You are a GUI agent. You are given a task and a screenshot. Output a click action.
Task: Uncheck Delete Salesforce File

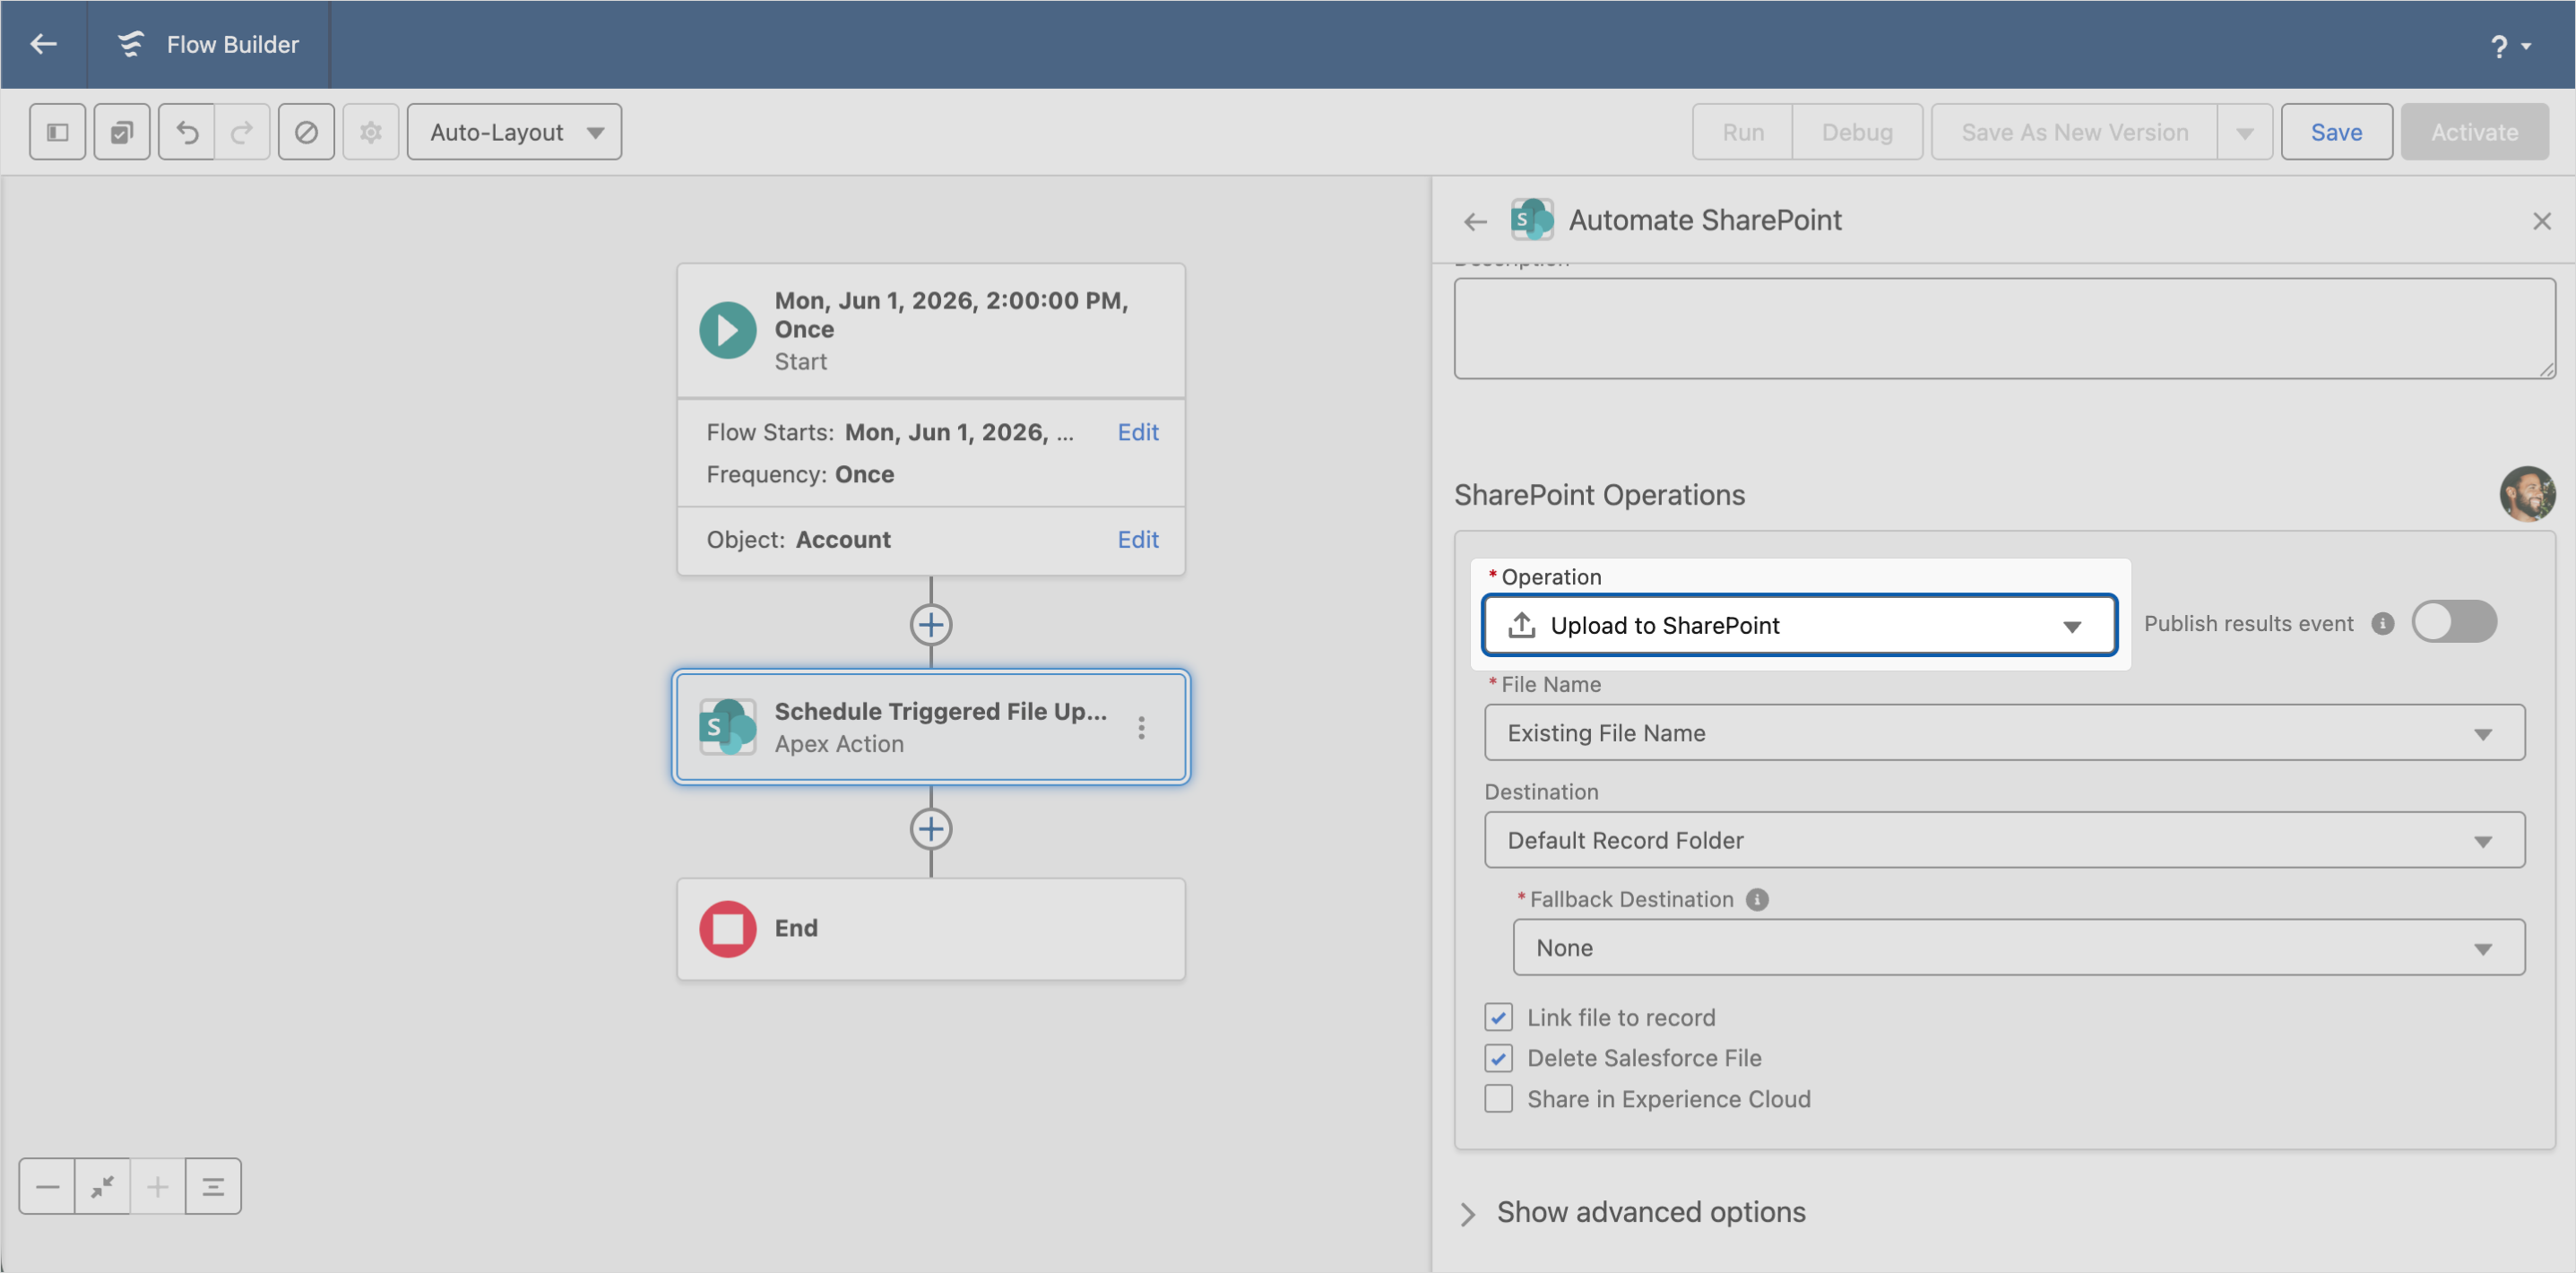click(1498, 1058)
